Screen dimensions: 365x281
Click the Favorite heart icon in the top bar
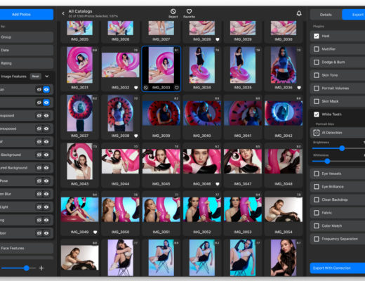pyautogui.click(x=189, y=11)
